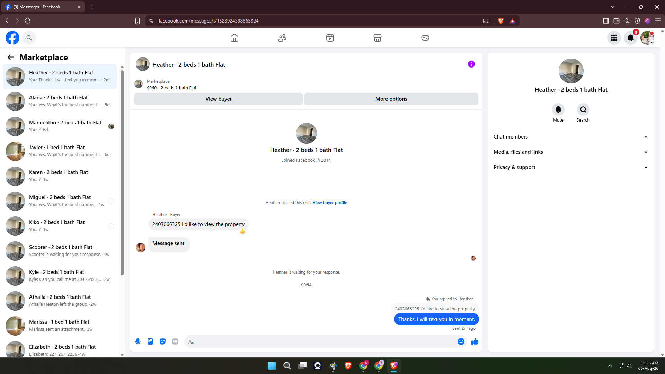Image resolution: width=665 pixels, height=374 pixels.
Task: Open the notifications bell with 3 alerts
Action: point(631,38)
